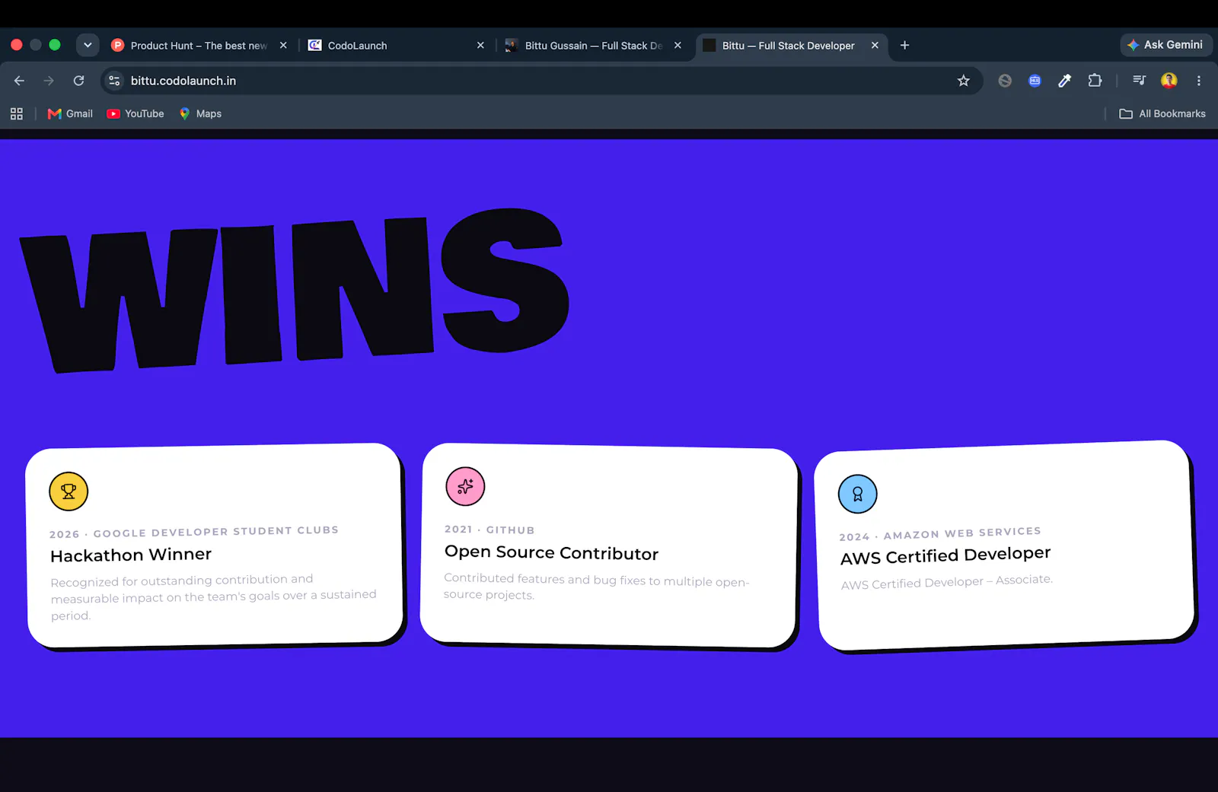The height and width of the screenshot is (792, 1218).
Task: Open the YouTube bookmark
Action: 136,113
